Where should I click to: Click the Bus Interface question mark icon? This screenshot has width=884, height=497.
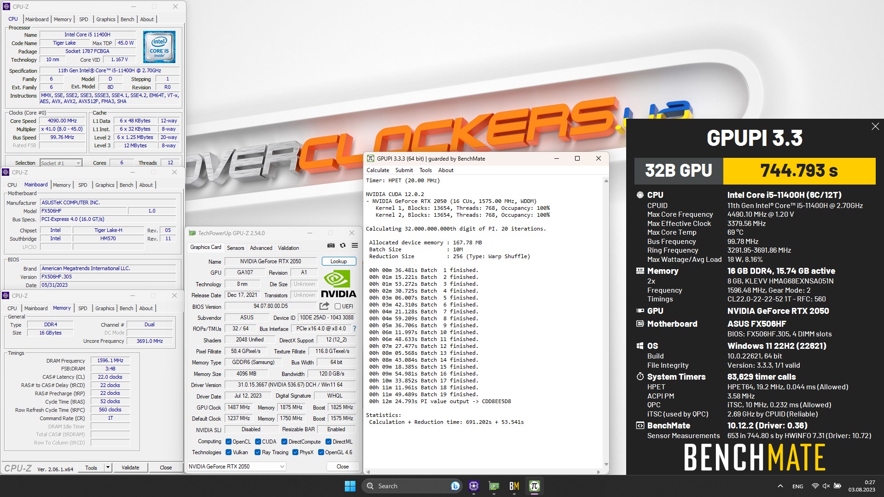pos(355,329)
